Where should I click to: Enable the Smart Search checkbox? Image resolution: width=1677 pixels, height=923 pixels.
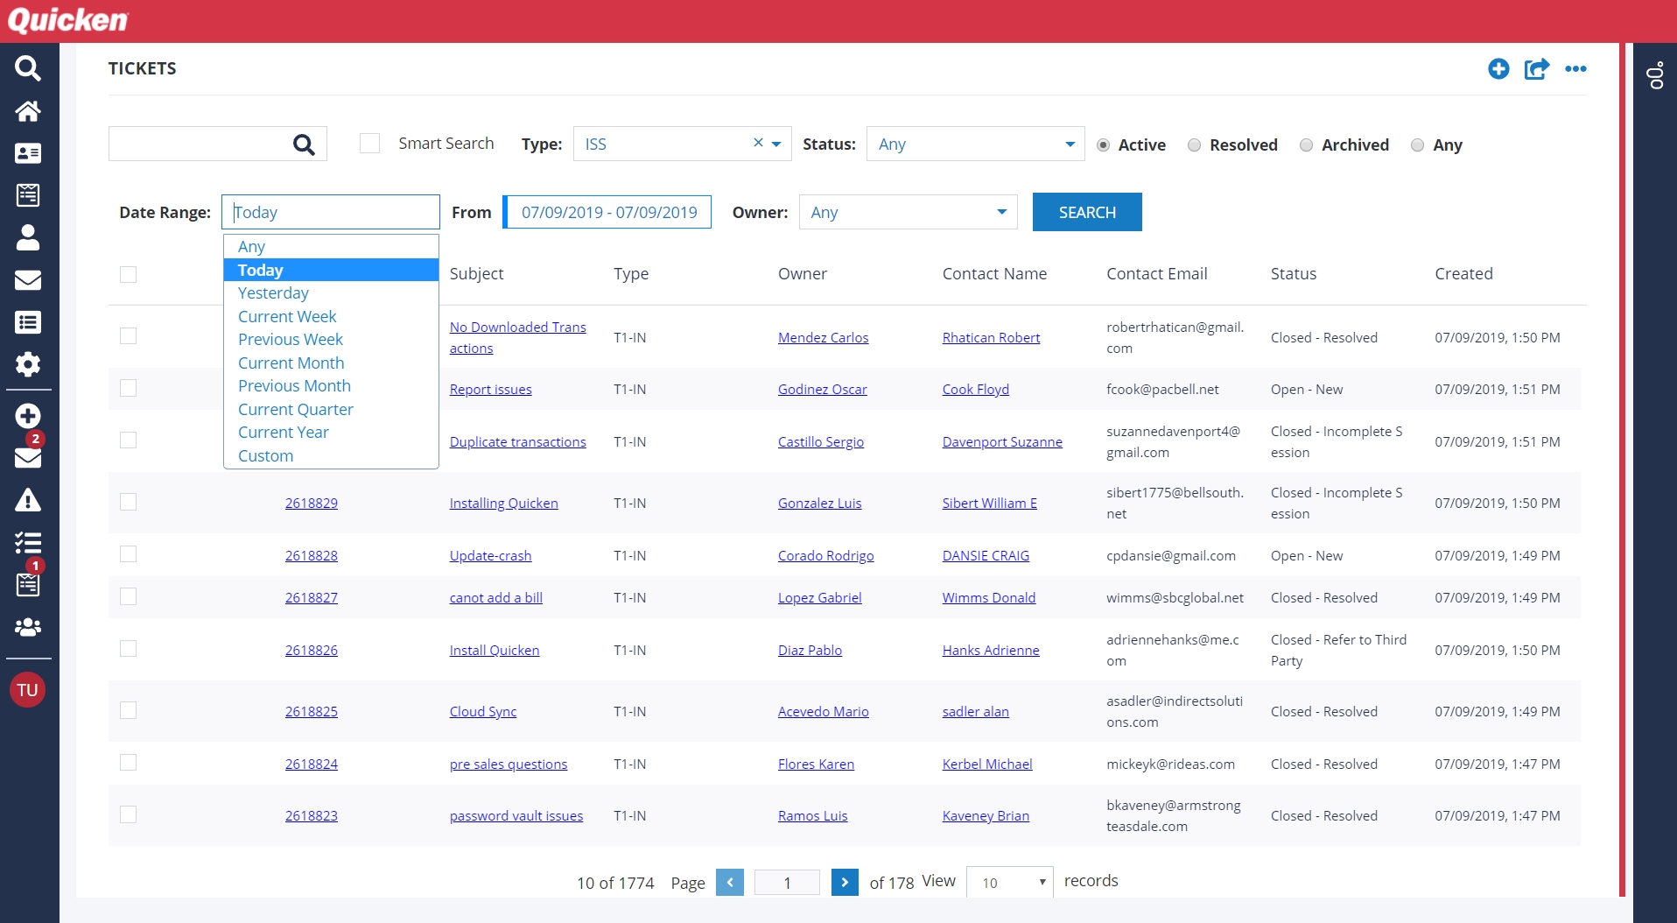[x=370, y=144]
